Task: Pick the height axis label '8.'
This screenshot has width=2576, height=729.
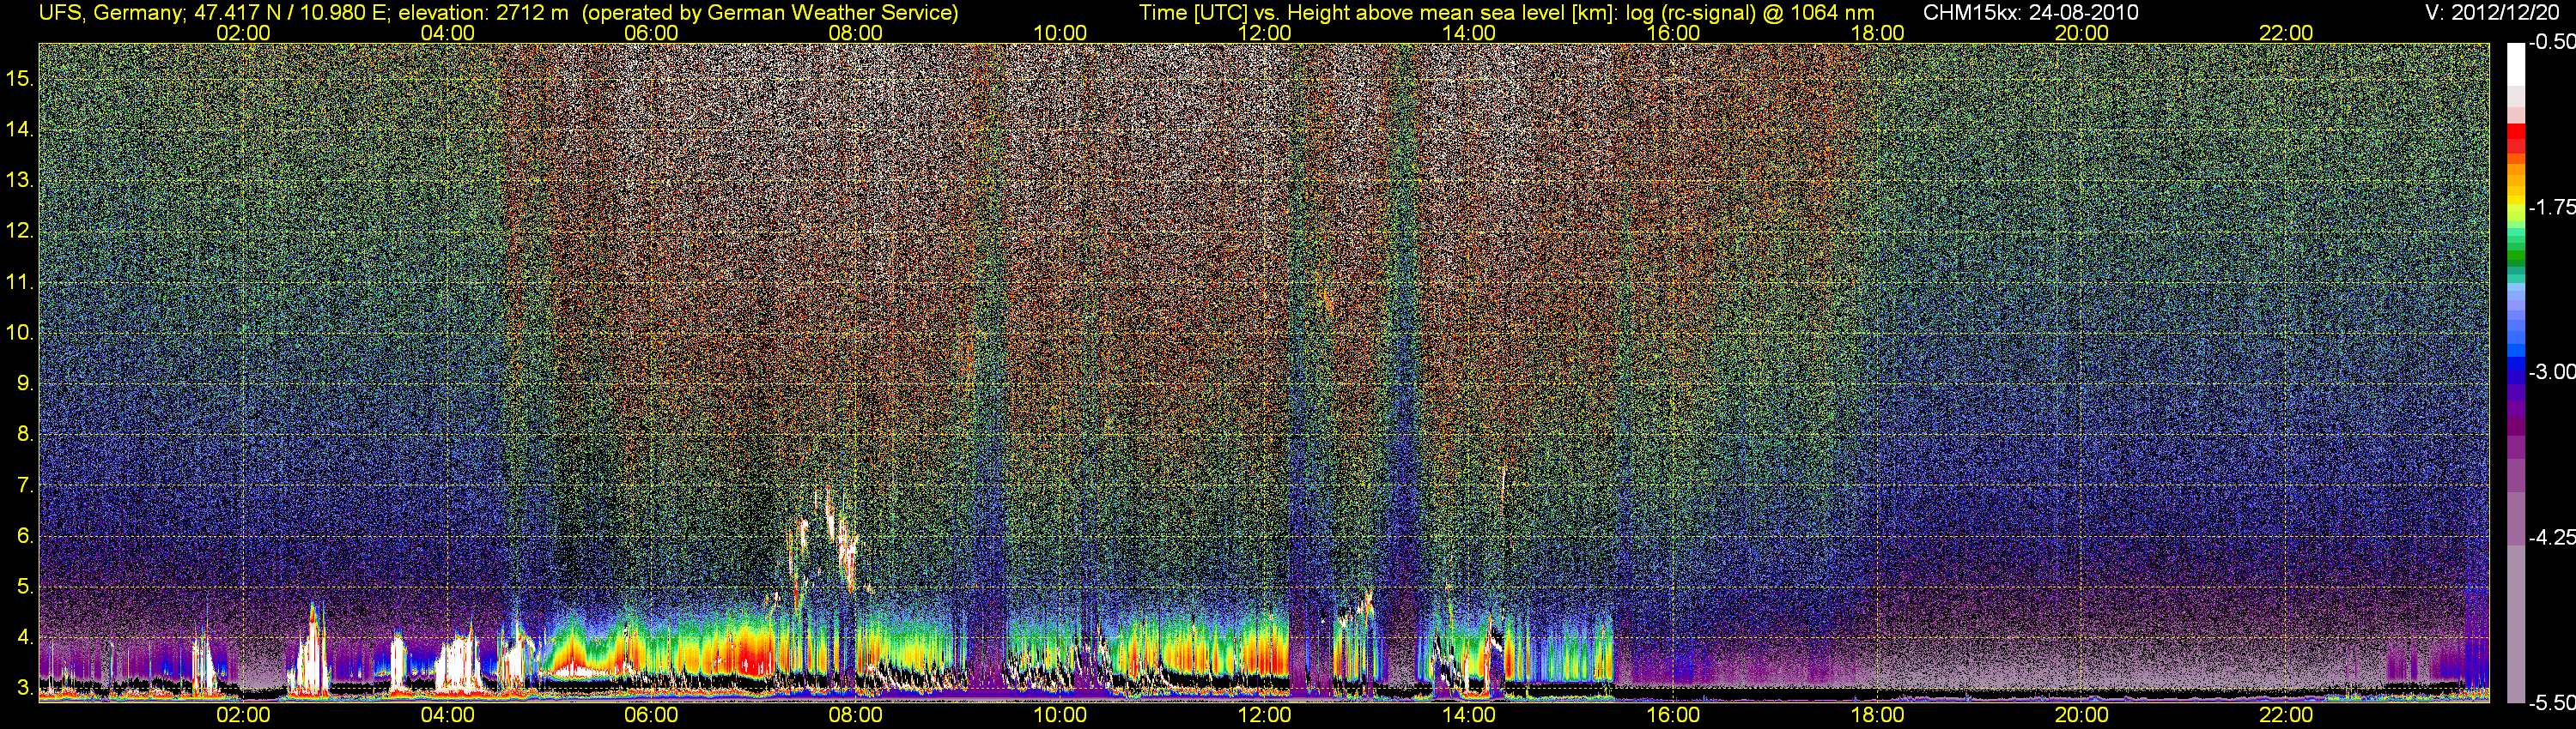Action: pos(25,435)
